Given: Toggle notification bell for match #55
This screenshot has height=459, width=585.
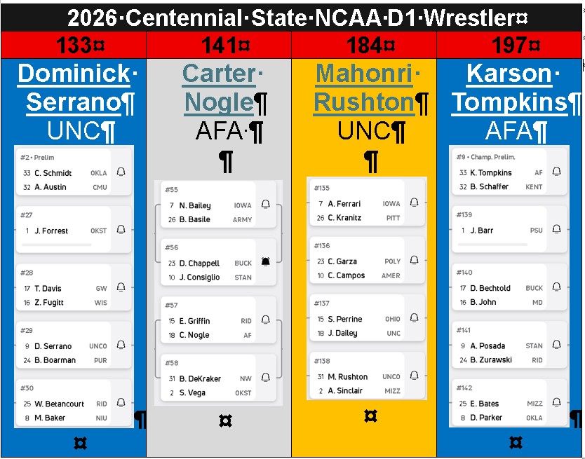Looking at the screenshot, I should (266, 204).
